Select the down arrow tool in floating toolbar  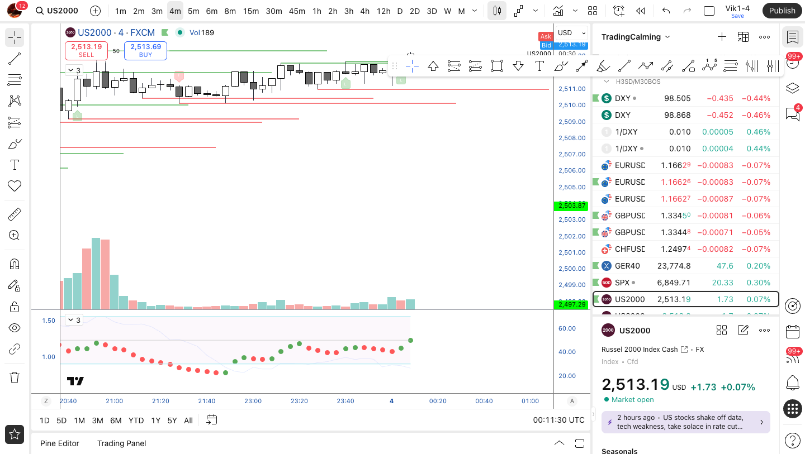[x=518, y=66]
